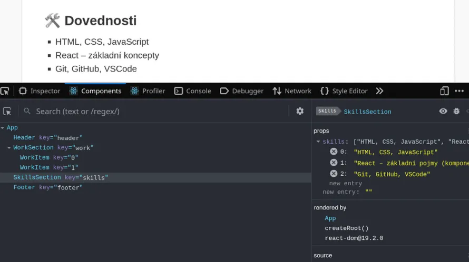Viewport: 469px width, 262px height.
Task: Open the Console tab
Action: click(x=193, y=91)
